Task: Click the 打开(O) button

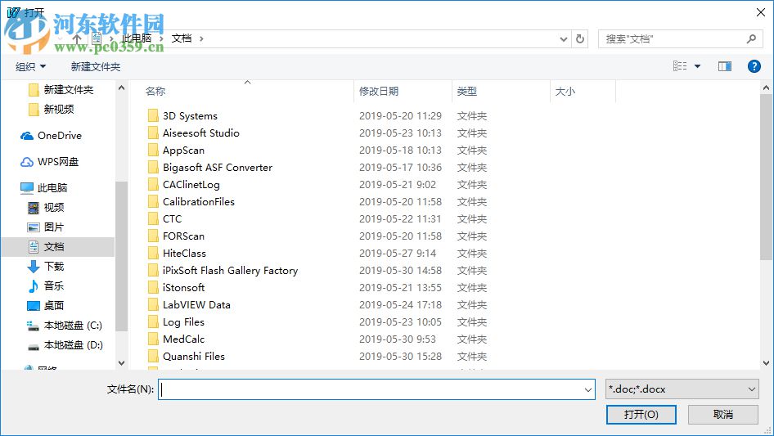Action: tap(641, 414)
